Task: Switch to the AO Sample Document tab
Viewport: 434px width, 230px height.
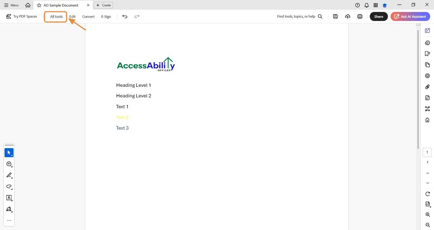Action: pos(61,5)
